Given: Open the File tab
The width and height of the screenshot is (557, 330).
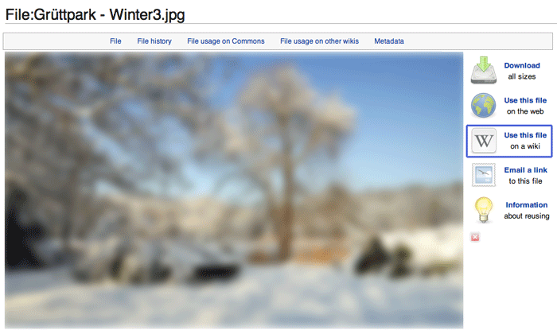Looking at the screenshot, I should 115,41.
